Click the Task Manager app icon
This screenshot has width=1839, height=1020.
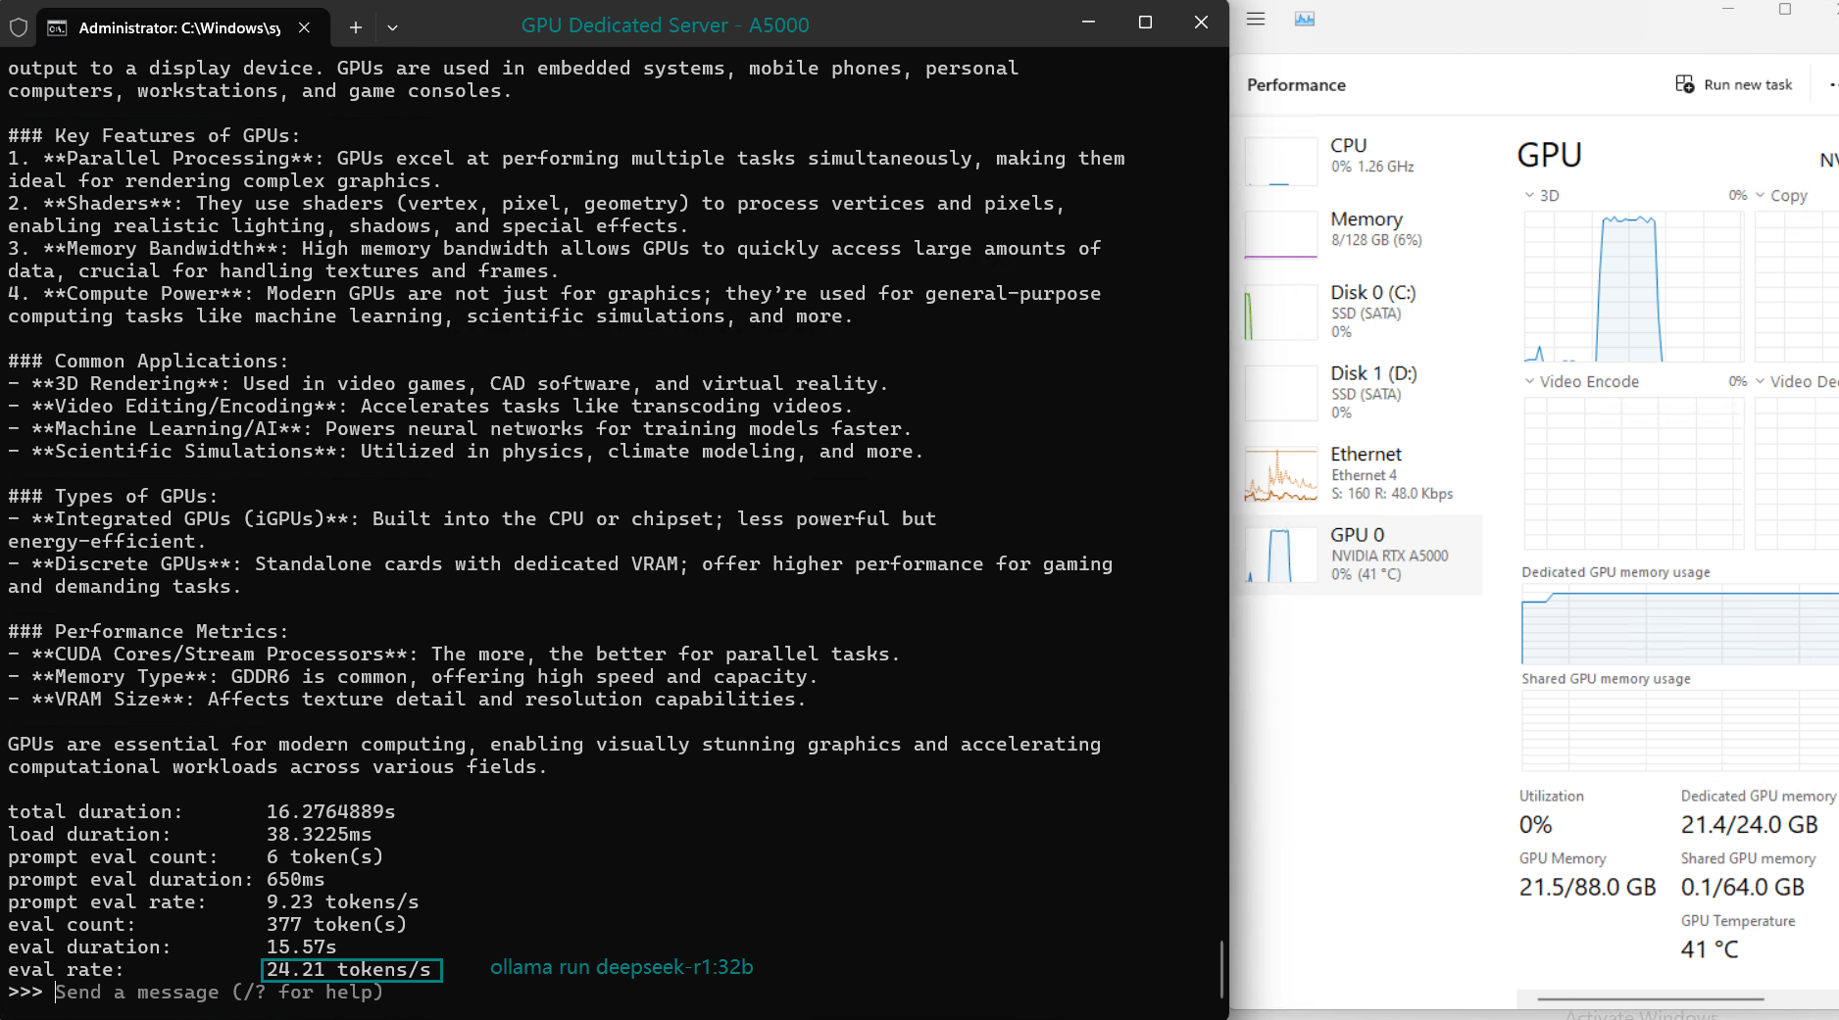tap(1305, 19)
